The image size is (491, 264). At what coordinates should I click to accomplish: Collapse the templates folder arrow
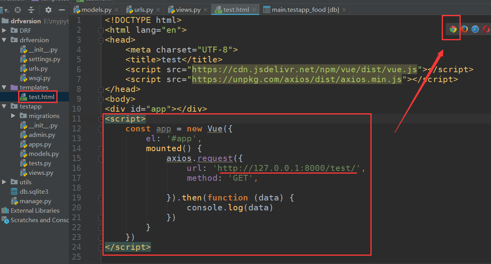(4, 87)
